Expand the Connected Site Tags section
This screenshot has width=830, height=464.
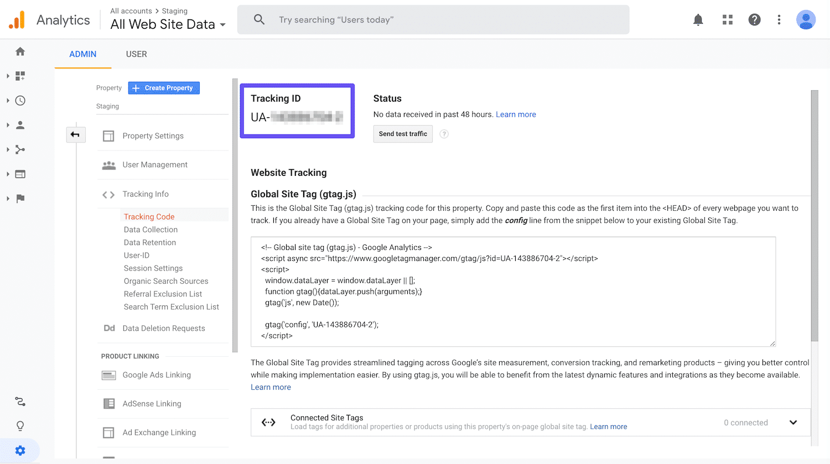pyautogui.click(x=793, y=422)
